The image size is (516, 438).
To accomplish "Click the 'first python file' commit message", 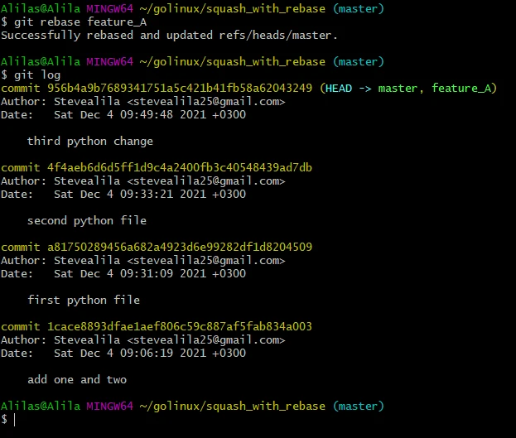I will pos(84,301).
